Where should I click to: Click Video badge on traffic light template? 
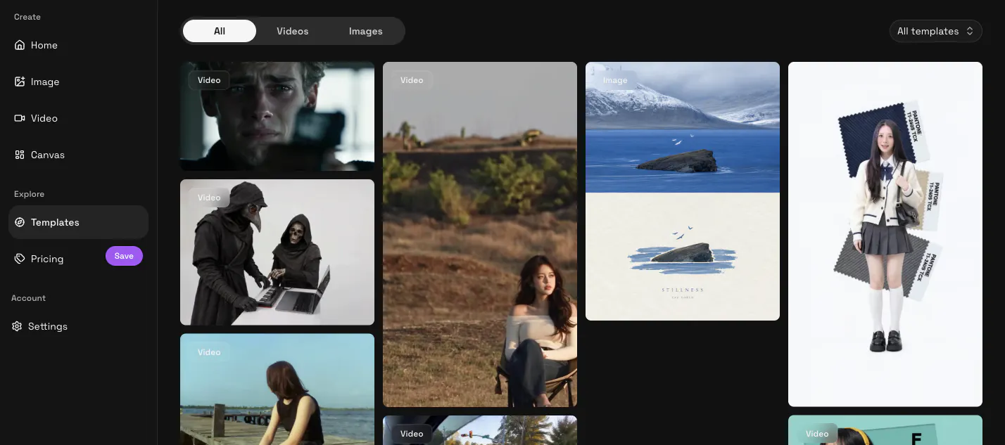[412, 434]
